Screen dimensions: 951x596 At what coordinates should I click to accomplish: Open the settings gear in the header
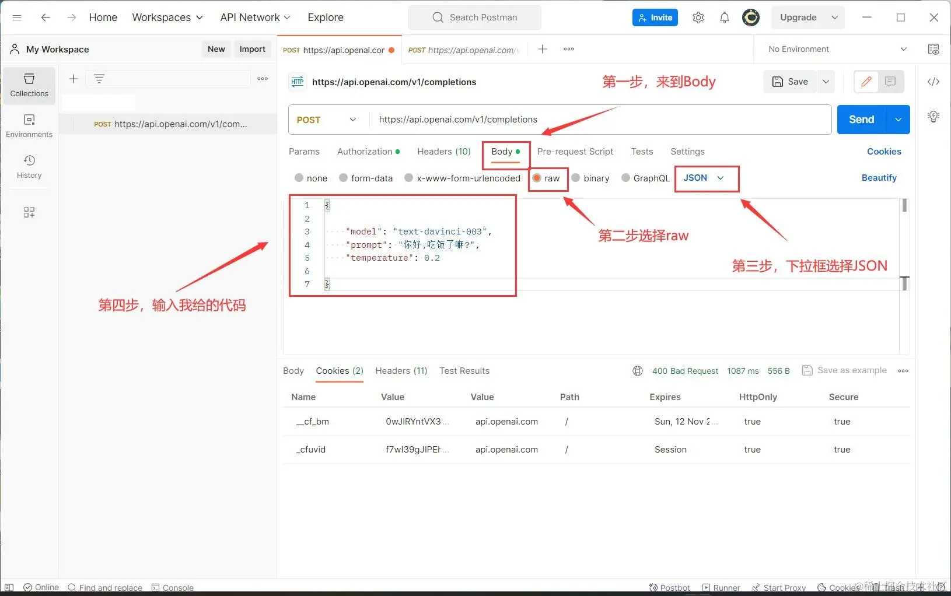click(698, 17)
